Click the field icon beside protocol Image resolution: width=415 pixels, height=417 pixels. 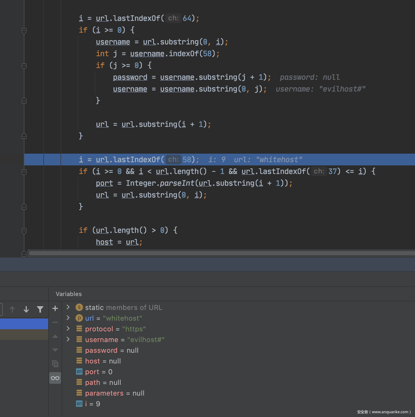coord(79,328)
